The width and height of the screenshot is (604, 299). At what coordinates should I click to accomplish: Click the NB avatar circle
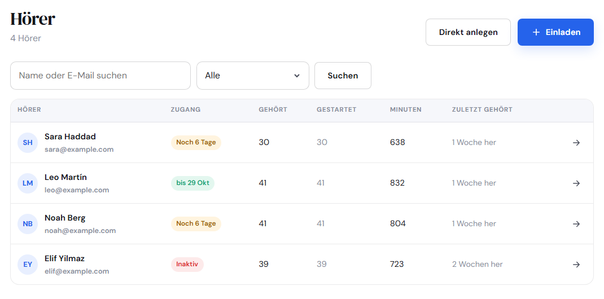click(28, 224)
